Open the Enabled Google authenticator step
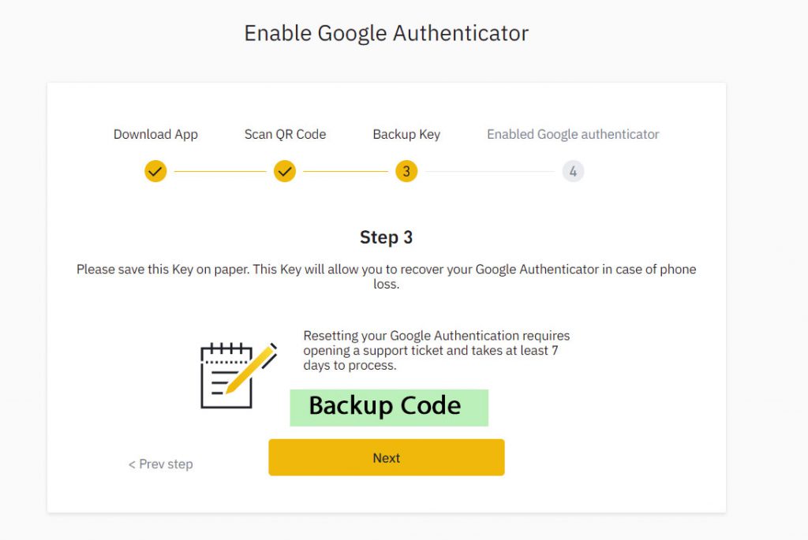 click(573, 134)
